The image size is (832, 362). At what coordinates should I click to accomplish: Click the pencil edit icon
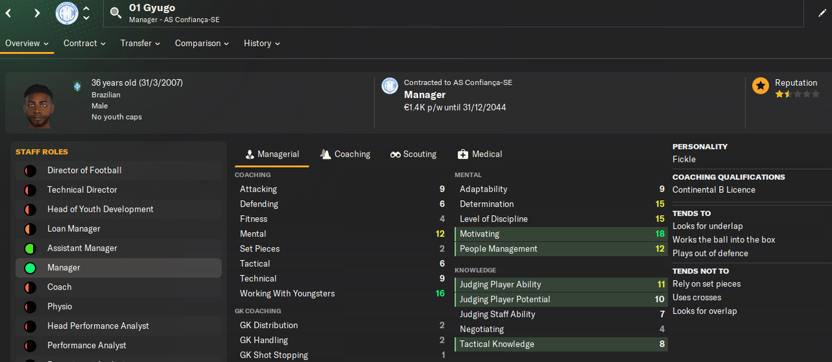pyautogui.click(x=822, y=13)
